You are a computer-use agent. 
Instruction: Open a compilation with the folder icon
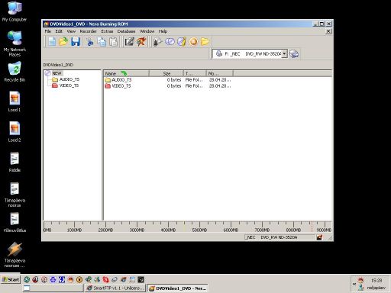[63, 41]
